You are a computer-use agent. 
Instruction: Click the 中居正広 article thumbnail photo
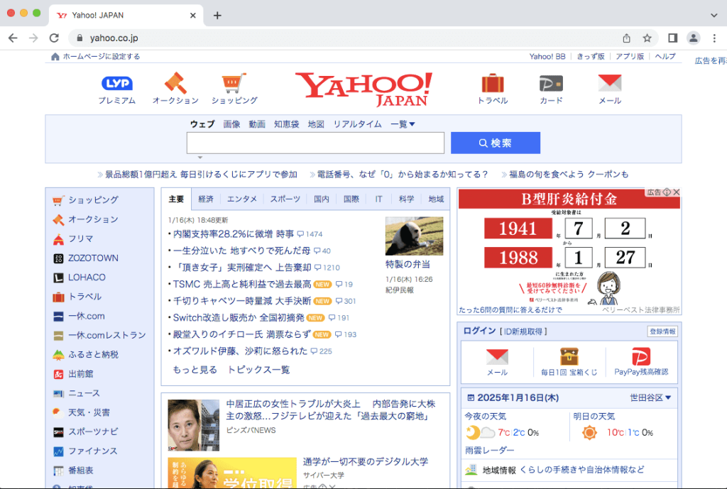click(x=193, y=425)
